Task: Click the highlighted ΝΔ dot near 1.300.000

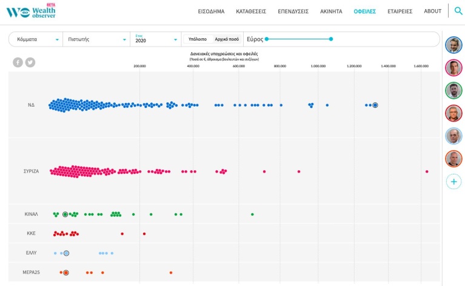Action: (375, 105)
